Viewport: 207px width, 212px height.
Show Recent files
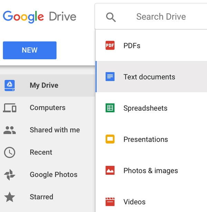[x=47, y=152]
